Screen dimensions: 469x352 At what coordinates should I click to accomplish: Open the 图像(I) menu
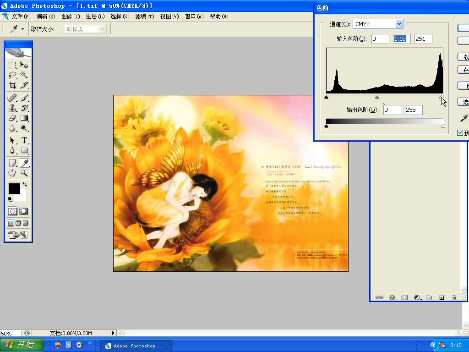coord(71,16)
